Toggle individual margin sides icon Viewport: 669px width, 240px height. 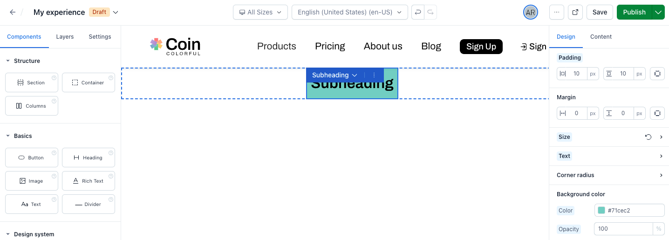click(657, 113)
